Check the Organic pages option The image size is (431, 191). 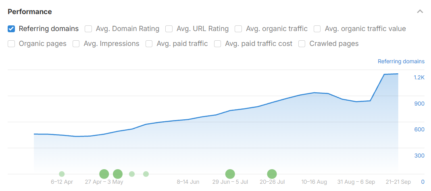(11, 44)
